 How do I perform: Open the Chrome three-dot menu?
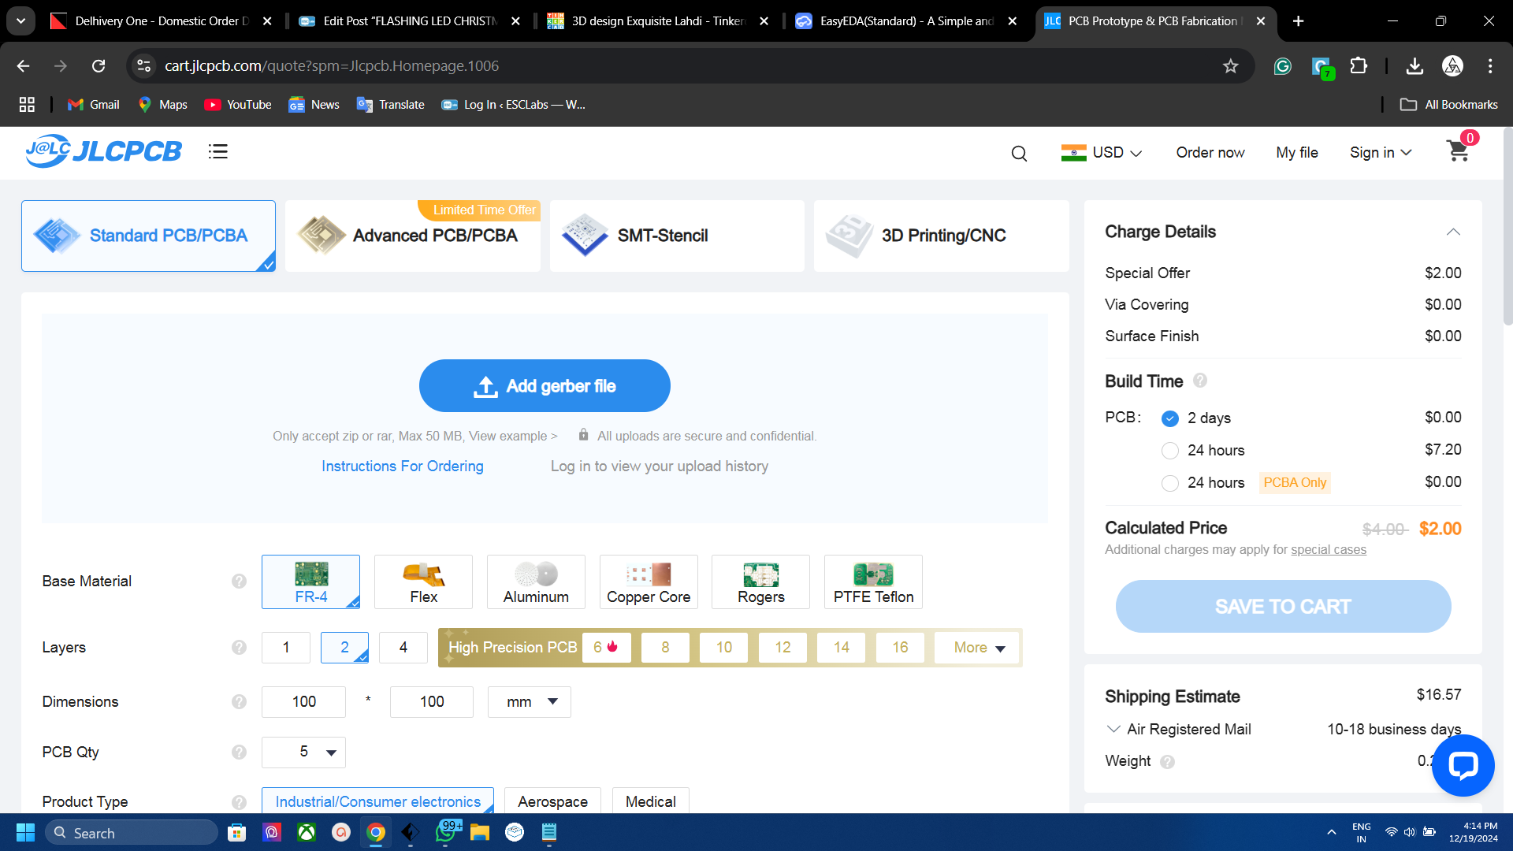[x=1490, y=66]
